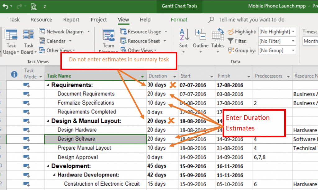The height and width of the screenshot is (190, 318).
Task: Open Other Views in Task Views group
Action: pyautogui.click(x=57, y=50)
